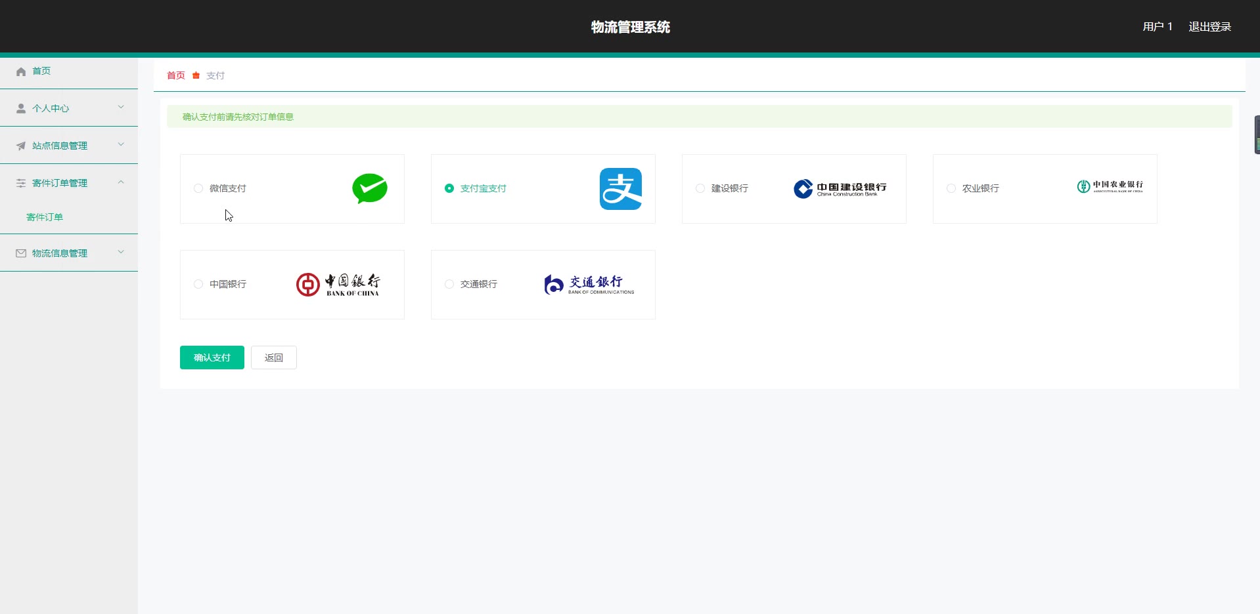Click the 交通银行 option label
Screen dimensions: 1260x614
(x=479, y=284)
